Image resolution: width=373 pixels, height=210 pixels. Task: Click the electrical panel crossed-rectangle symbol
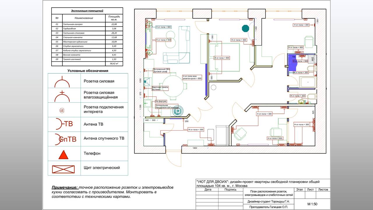tap(63, 169)
